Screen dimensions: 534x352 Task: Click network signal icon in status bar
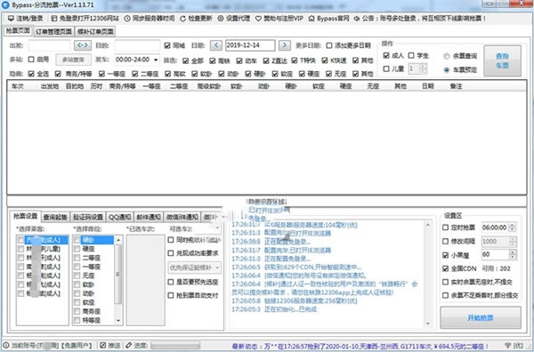click(508, 345)
